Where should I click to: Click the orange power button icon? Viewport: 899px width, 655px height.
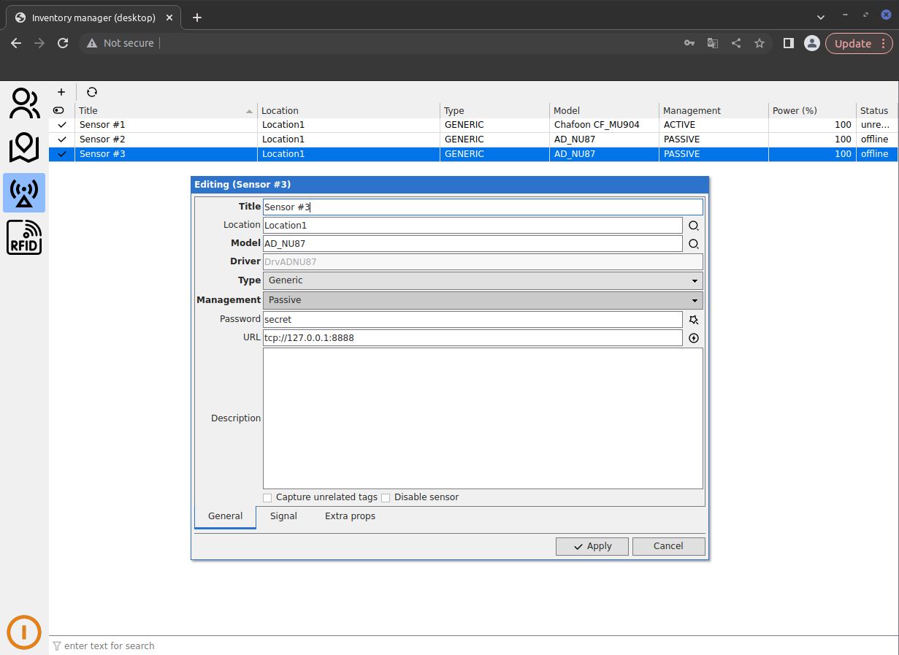tap(24, 632)
